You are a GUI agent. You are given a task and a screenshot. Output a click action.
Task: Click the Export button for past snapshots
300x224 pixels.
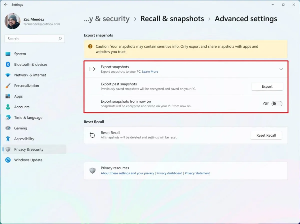(x=267, y=86)
